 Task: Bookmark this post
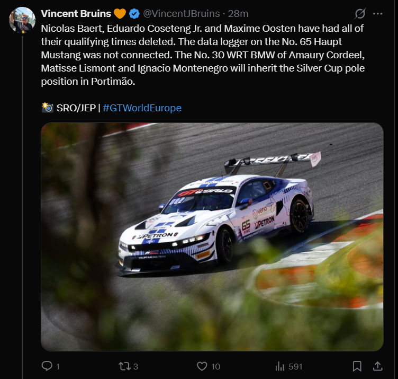coord(357,366)
